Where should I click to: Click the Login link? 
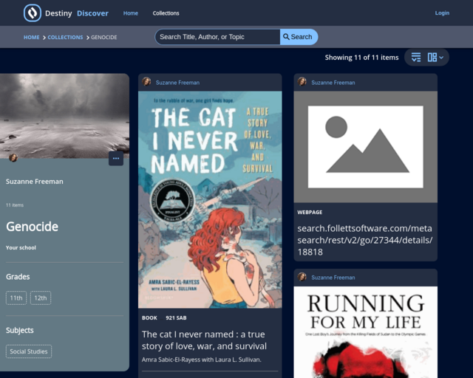point(442,13)
